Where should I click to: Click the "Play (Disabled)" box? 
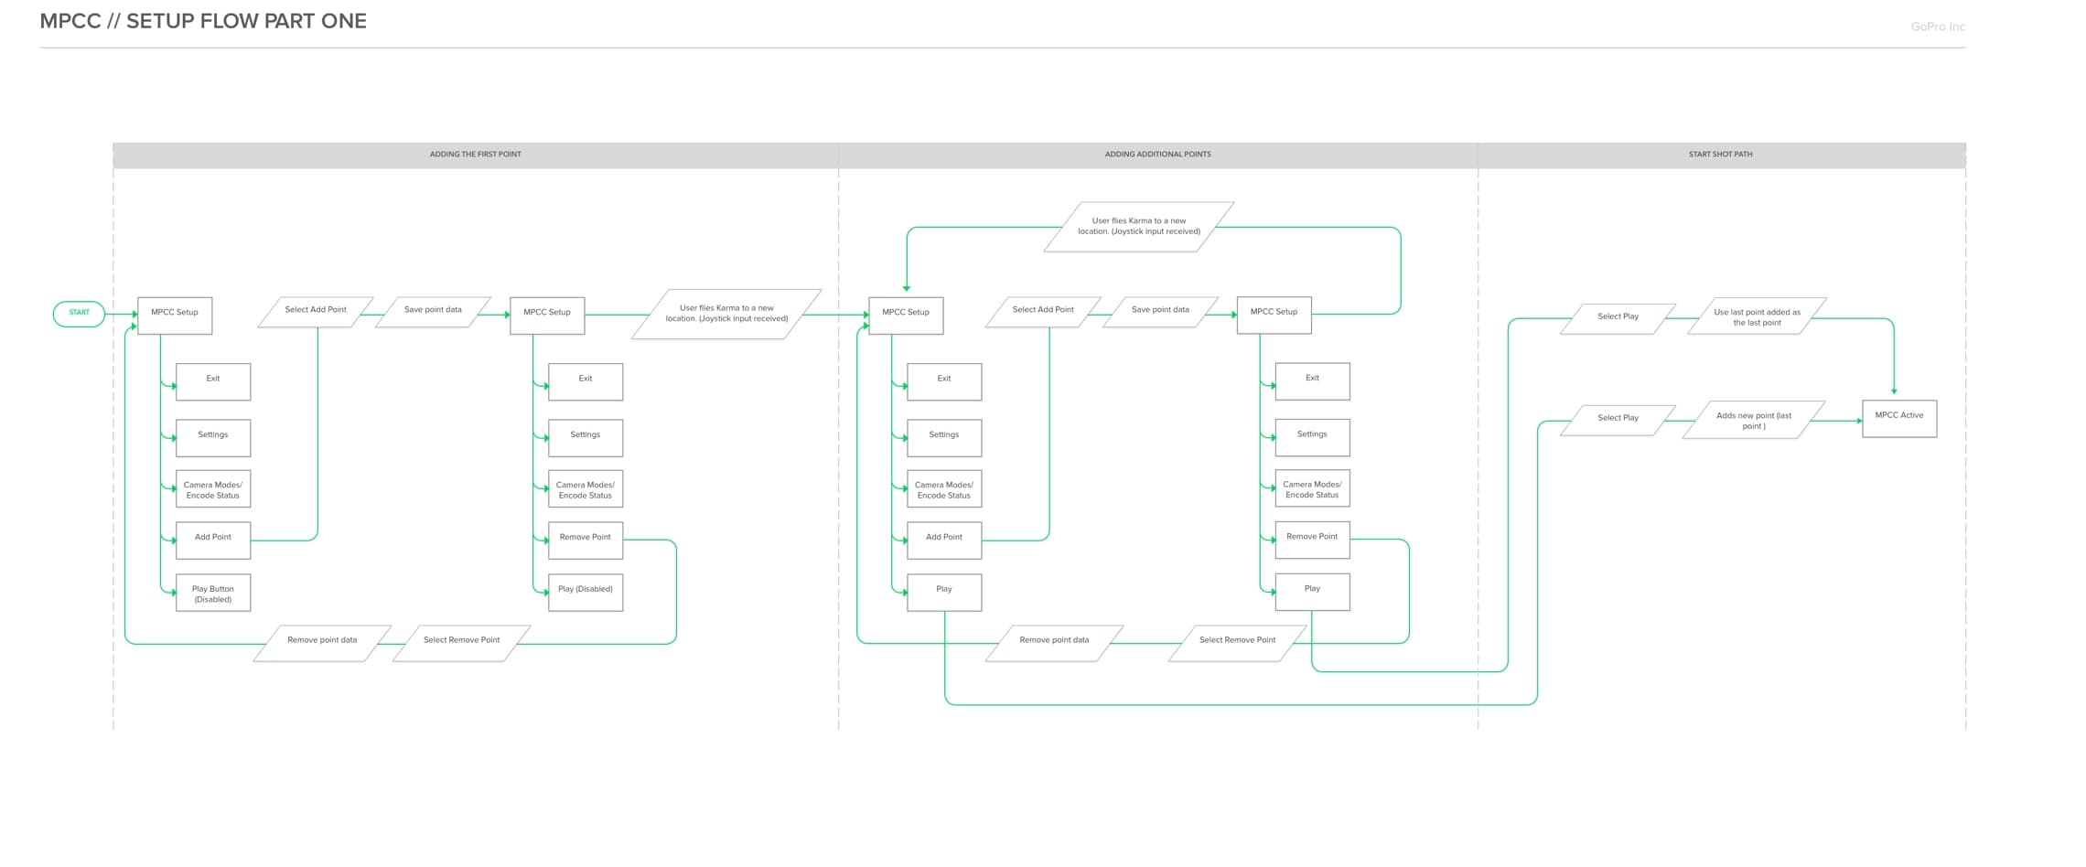(x=586, y=593)
